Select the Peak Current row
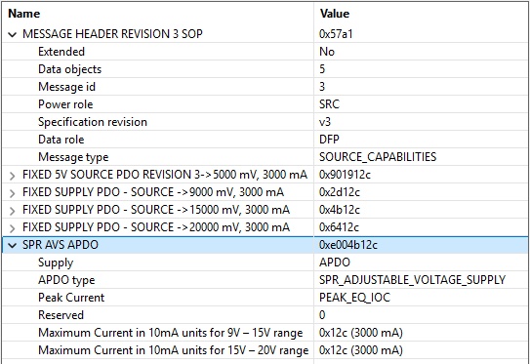 tap(265, 298)
